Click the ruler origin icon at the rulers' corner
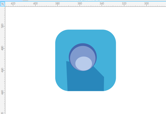Viewport: 166px width, 114px height. [x=3, y=4]
